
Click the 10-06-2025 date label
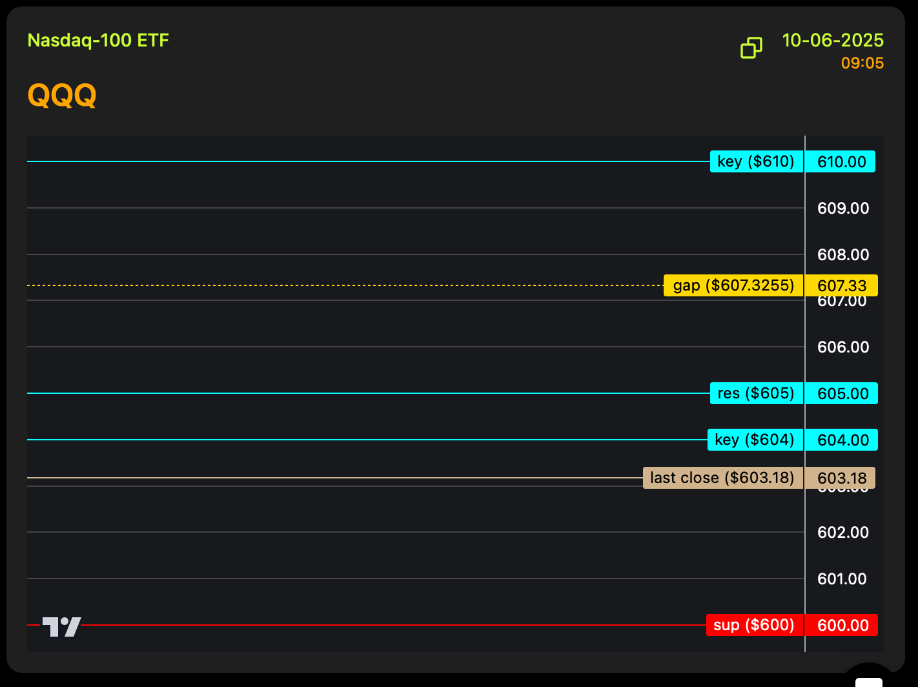[833, 41]
